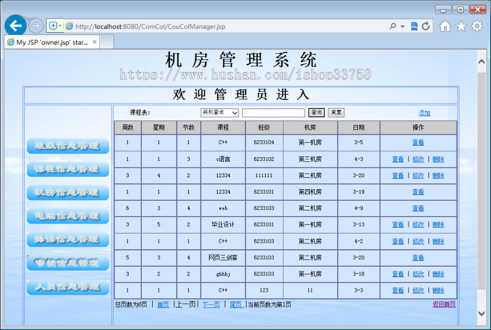This screenshot has width=491, height=330.
Task: Select the 班级信息管理 sidebar button
Action: (x=67, y=146)
